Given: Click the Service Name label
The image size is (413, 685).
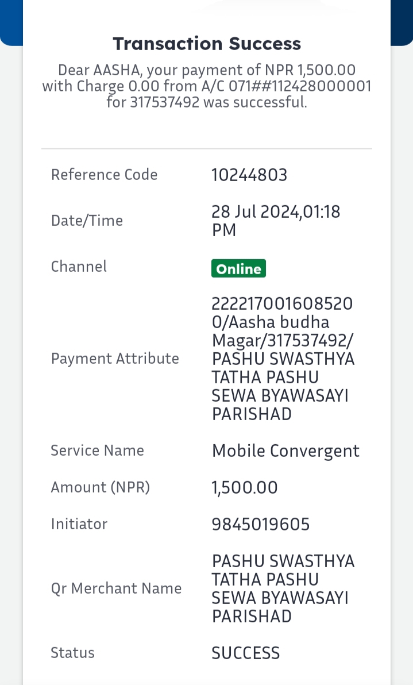Looking at the screenshot, I should (97, 451).
